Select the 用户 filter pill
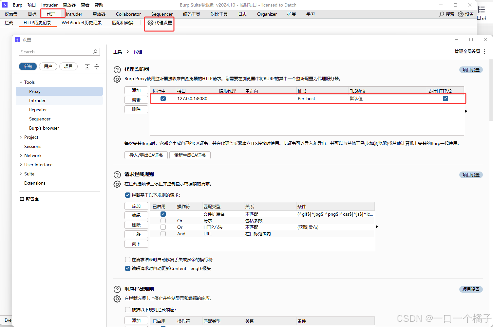Screen dimensions: 493x327 click(48, 66)
